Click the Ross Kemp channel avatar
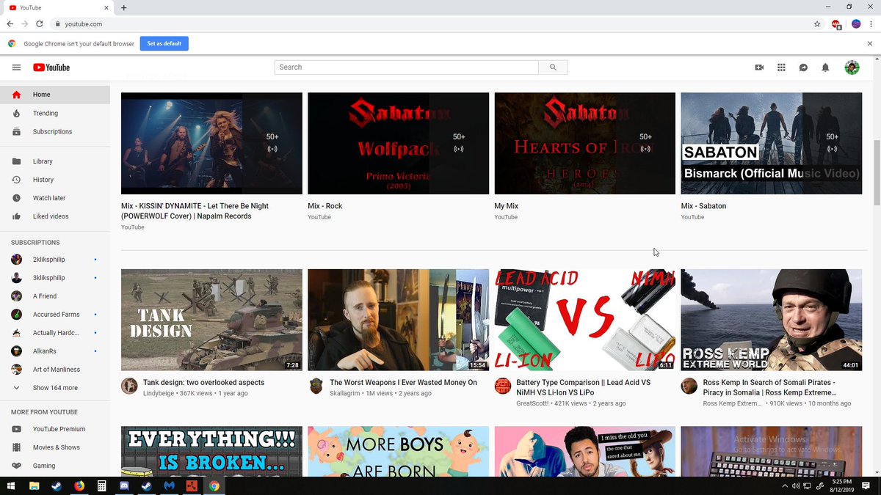Viewport: 881px width, 495px height. 689,386
